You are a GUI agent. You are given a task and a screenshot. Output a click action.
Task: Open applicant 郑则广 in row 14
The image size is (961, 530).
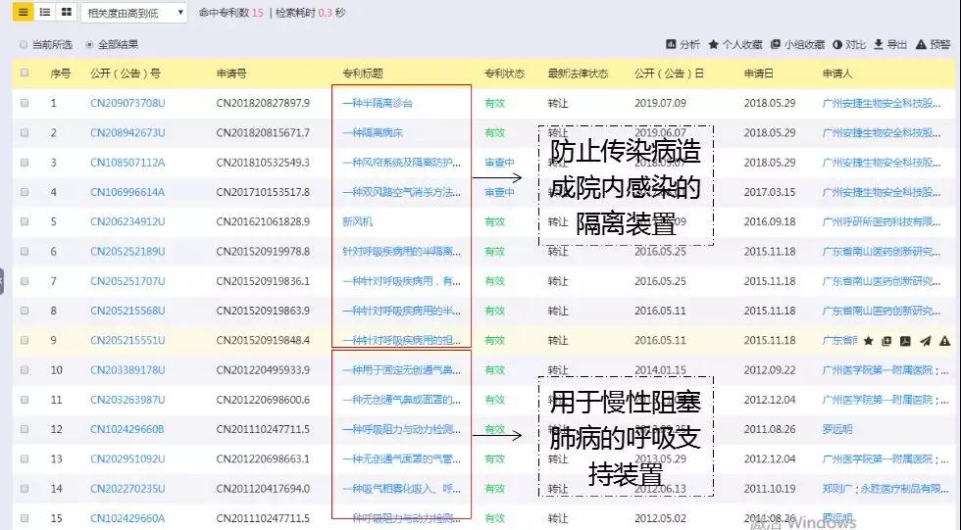(836, 489)
